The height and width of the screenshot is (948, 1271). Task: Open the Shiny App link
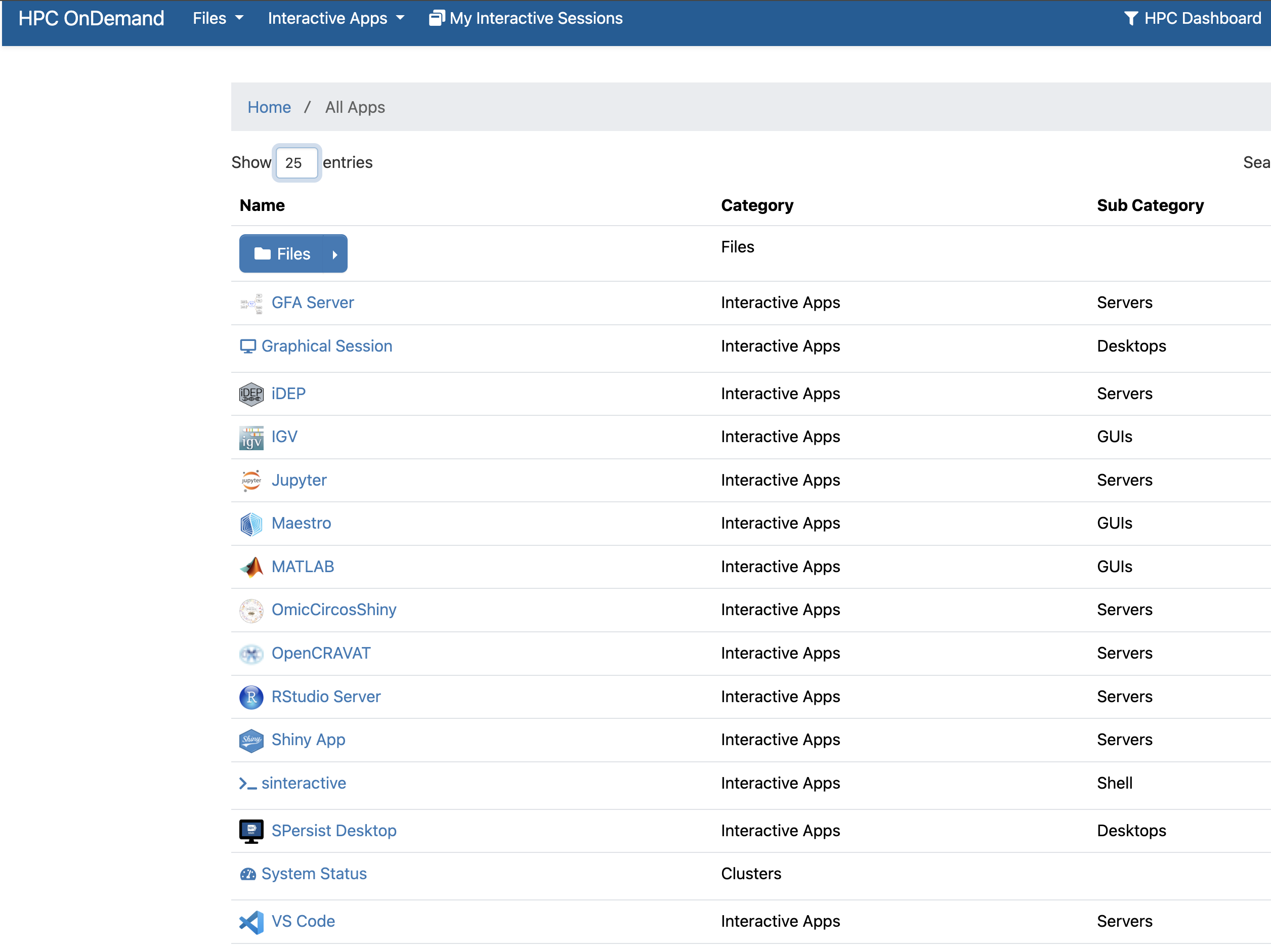309,740
